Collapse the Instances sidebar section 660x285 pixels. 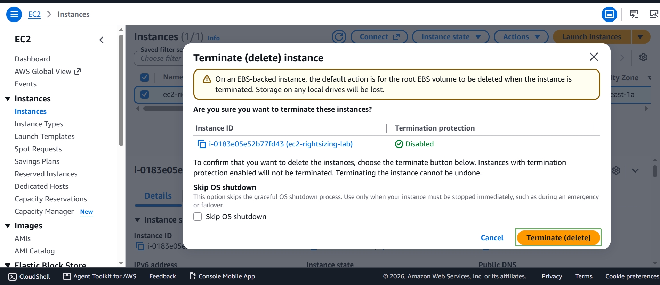pos(8,99)
